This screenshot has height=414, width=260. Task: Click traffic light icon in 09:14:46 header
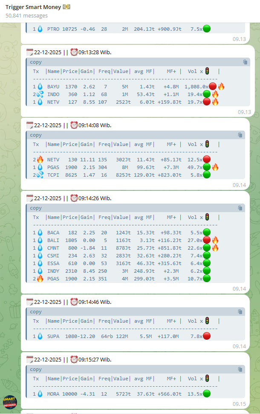[x=207, y=321]
